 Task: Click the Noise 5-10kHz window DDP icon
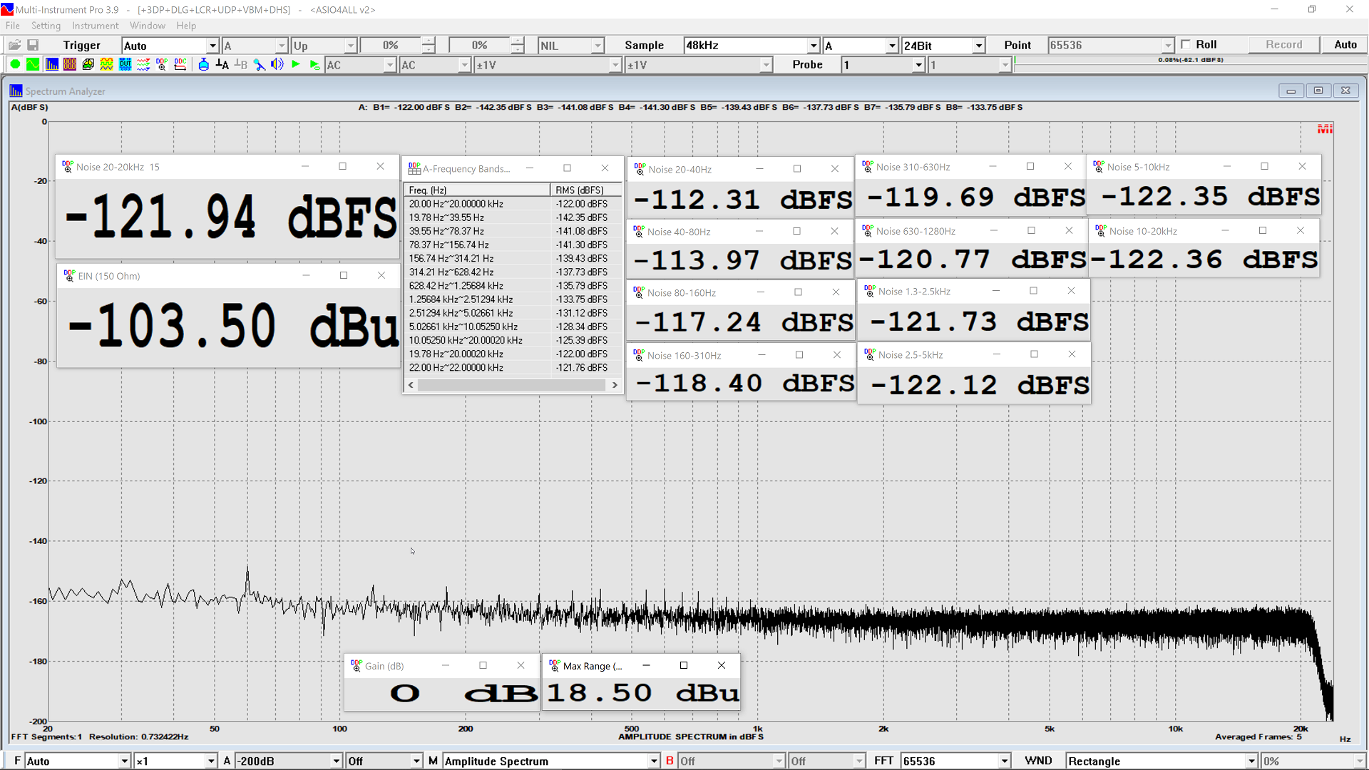pos(1099,166)
